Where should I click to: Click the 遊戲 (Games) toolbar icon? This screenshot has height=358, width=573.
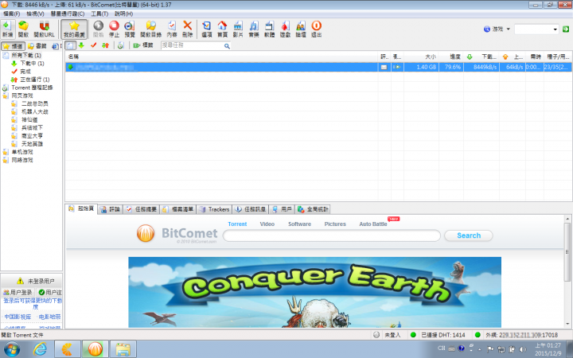coord(285,29)
